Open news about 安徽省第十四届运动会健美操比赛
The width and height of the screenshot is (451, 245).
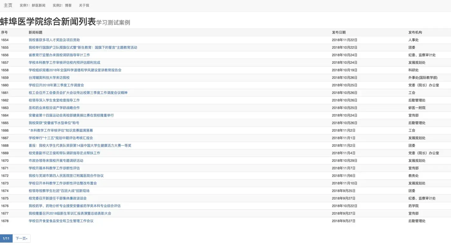point(71,115)
